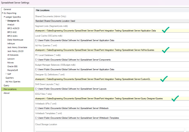Click the EDQ Files path field

100,98
